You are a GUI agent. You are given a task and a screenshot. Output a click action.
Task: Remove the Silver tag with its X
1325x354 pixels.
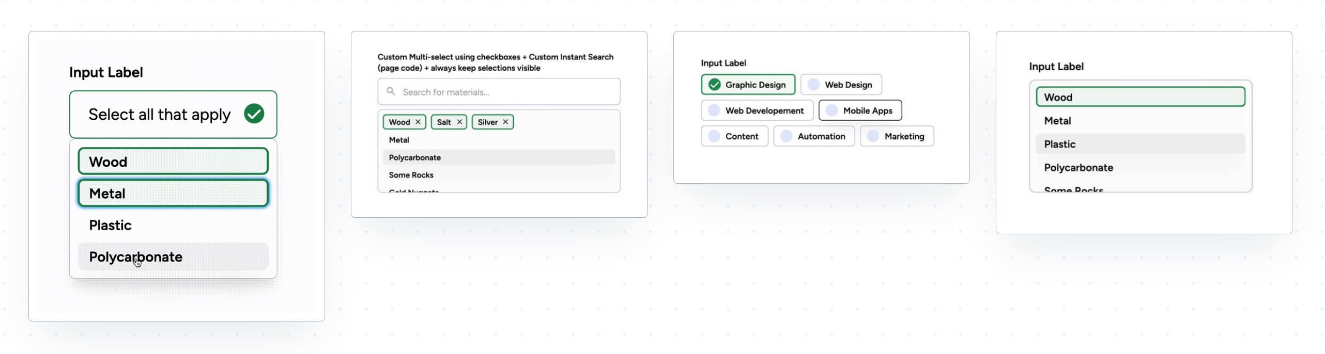click(505, 122)
